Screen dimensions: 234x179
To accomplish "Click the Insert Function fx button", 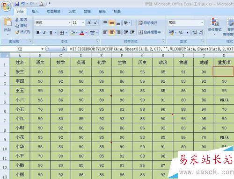I will click(64, 49).
